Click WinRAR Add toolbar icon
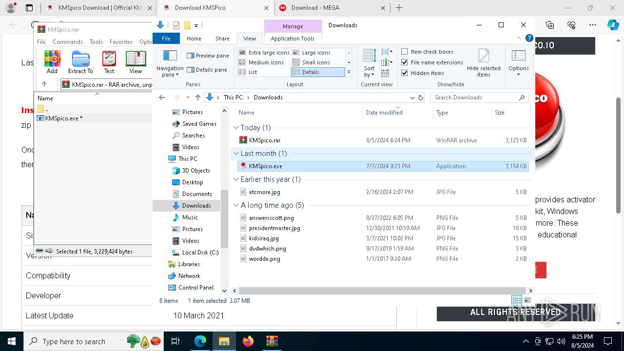Image resolution: width=624 pixels, height=351 pixels. (52, 62)
